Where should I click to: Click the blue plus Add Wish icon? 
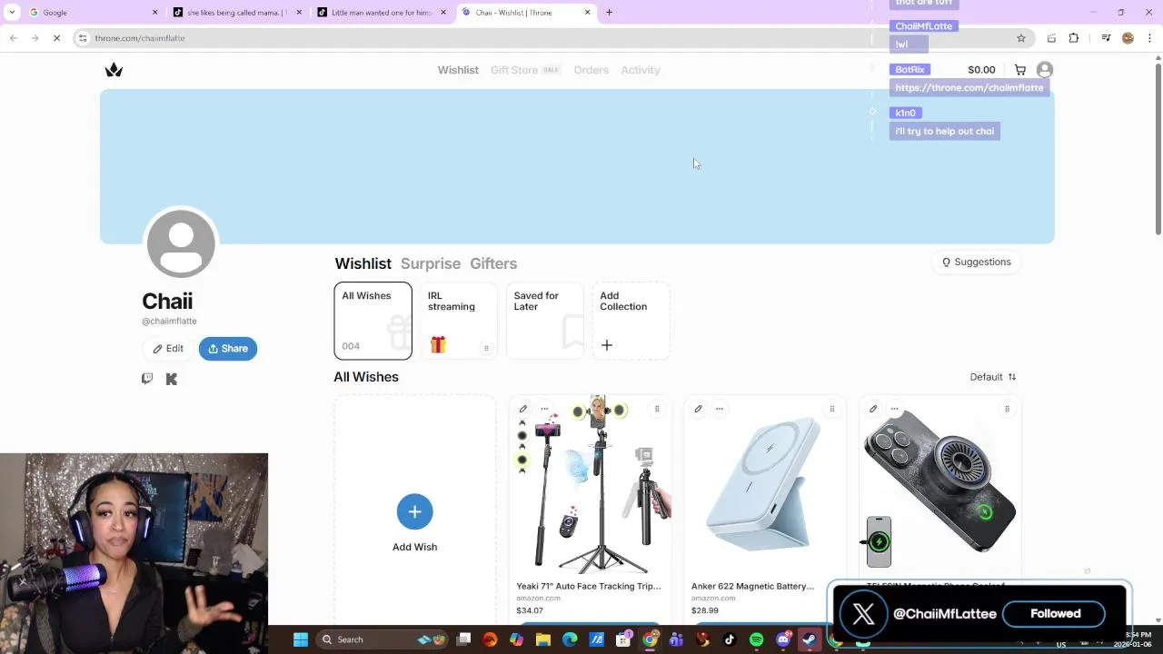pos(414,511)
